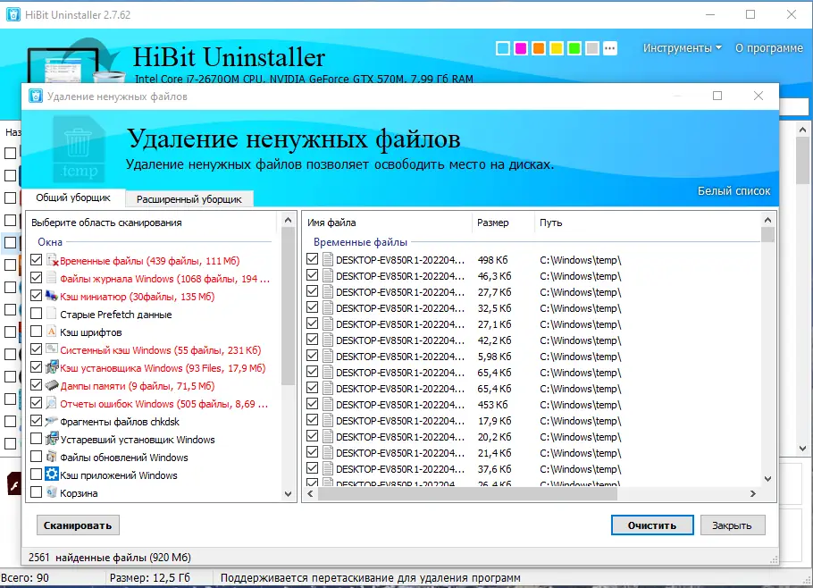Viewport: 813px width, 588px height.
Task: Click the Кэш установщика Windows installer icon
Action: [x=53, y=365]
